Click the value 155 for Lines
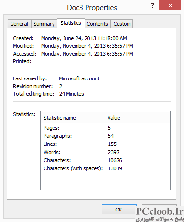 click(112, 144)
